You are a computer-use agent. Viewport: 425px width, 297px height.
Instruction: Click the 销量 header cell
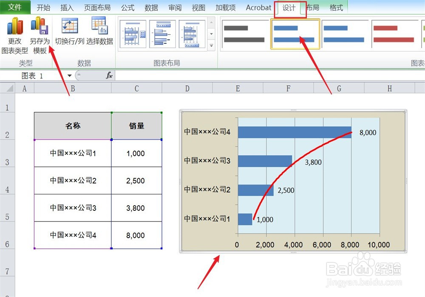(x=136, y=126)
